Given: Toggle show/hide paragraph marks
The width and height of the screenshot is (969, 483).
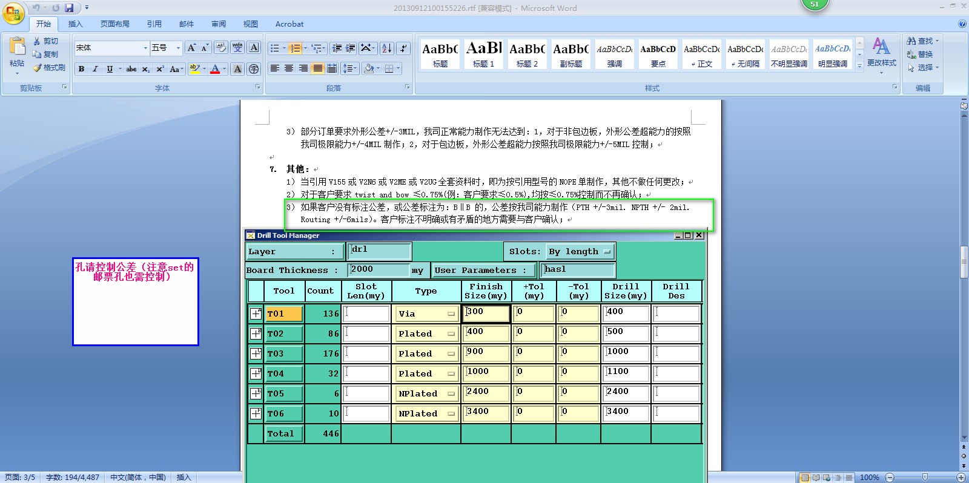Looking at the screenshot, I should coord(404,48).
